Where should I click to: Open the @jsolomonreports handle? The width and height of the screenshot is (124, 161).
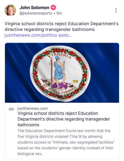pyautogui.click(x=36, y=13)
